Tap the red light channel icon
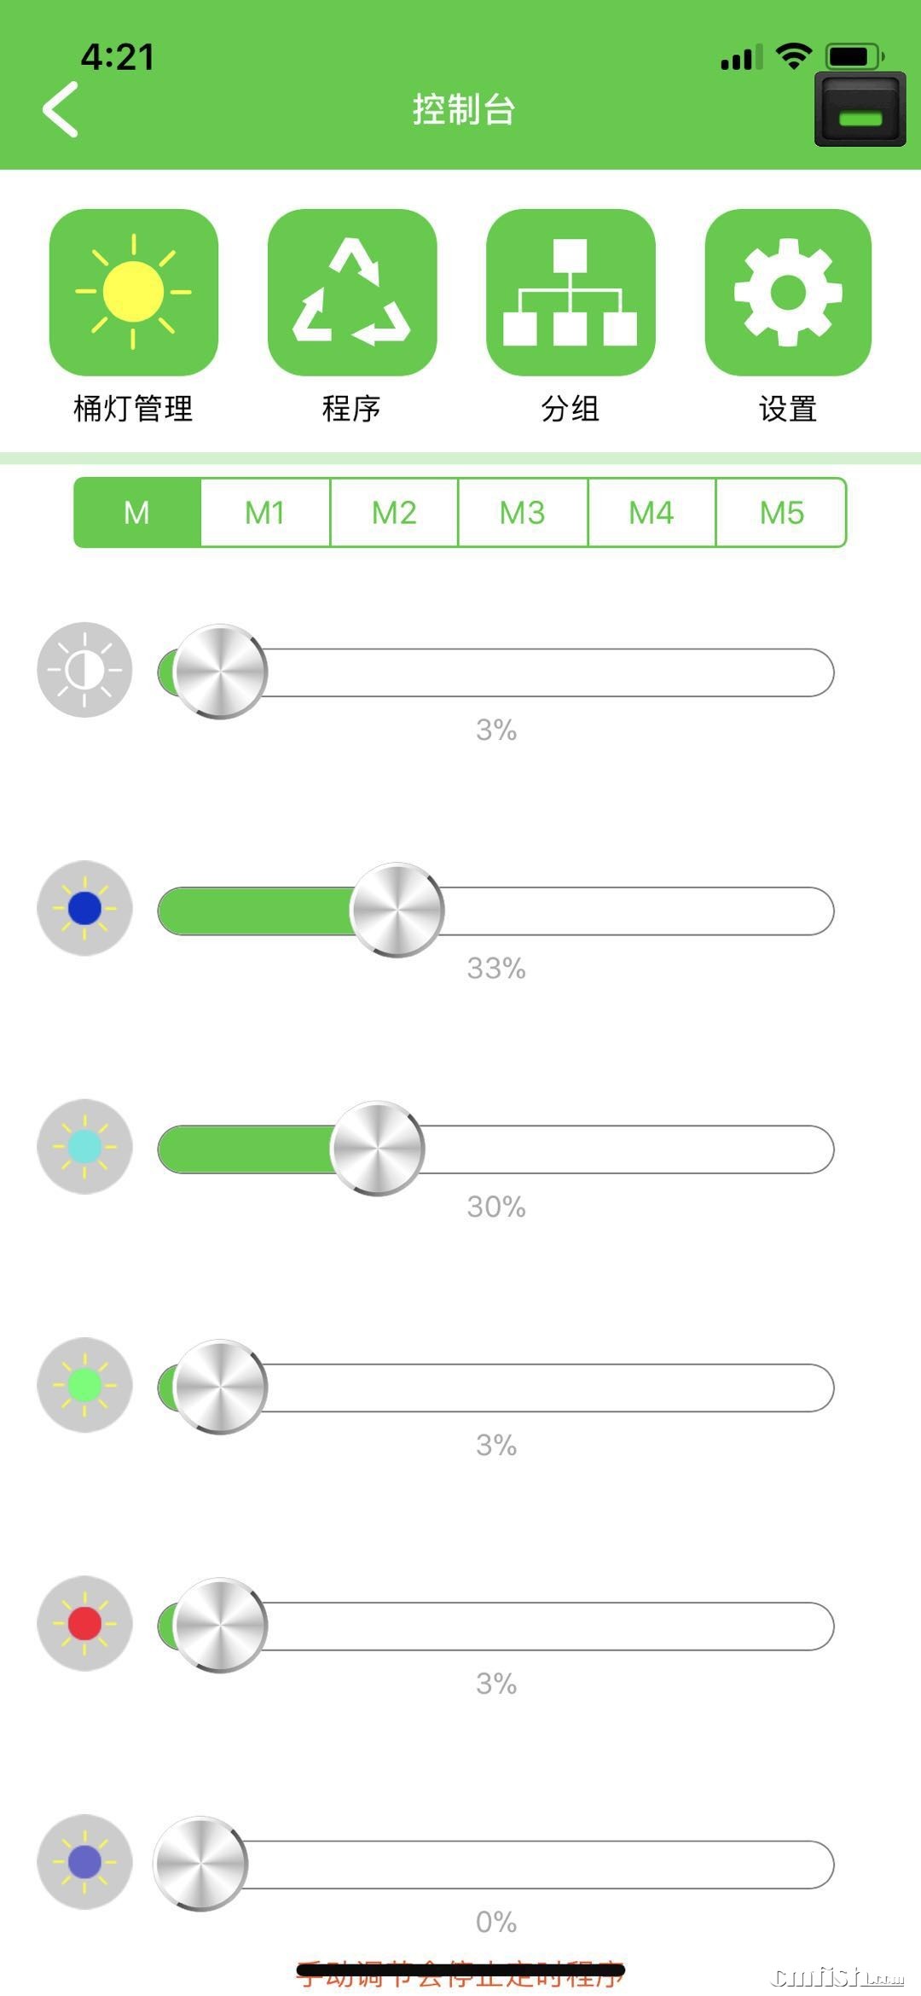921x1996 pixels. click(84, 1623)
